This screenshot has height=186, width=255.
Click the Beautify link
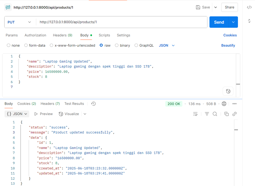coord(228,45)
